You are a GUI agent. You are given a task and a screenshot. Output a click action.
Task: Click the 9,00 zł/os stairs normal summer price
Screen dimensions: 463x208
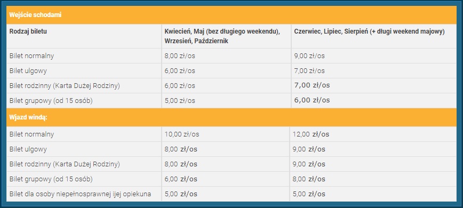click(x=309, y=56)
